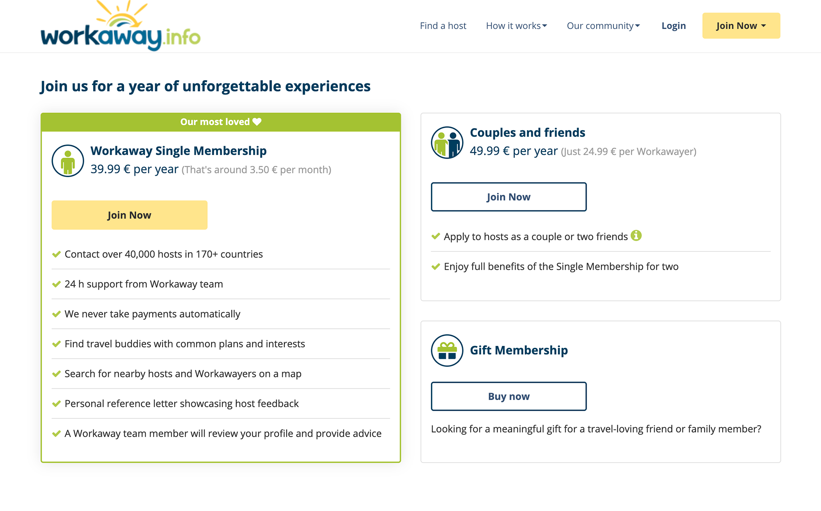Viewport: 821px width, 511px height.
Task: Click Join Now for Single Membership
Action: 129,215
